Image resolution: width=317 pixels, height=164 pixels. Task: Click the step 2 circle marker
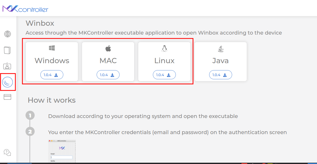coord(30,131)
